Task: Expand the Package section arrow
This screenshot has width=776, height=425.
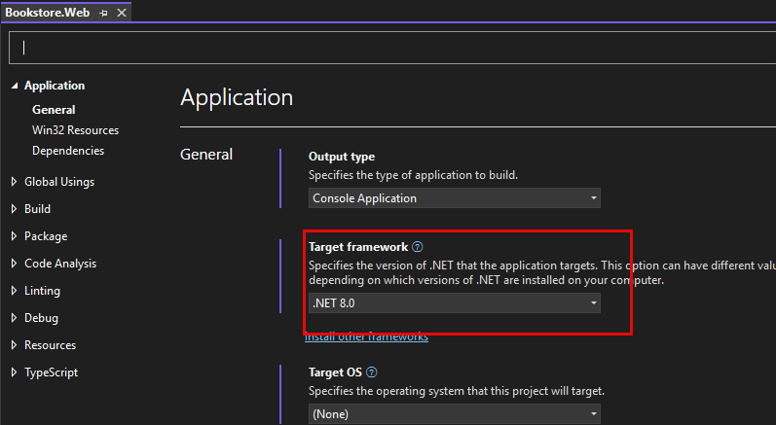Action: point(14,236)
